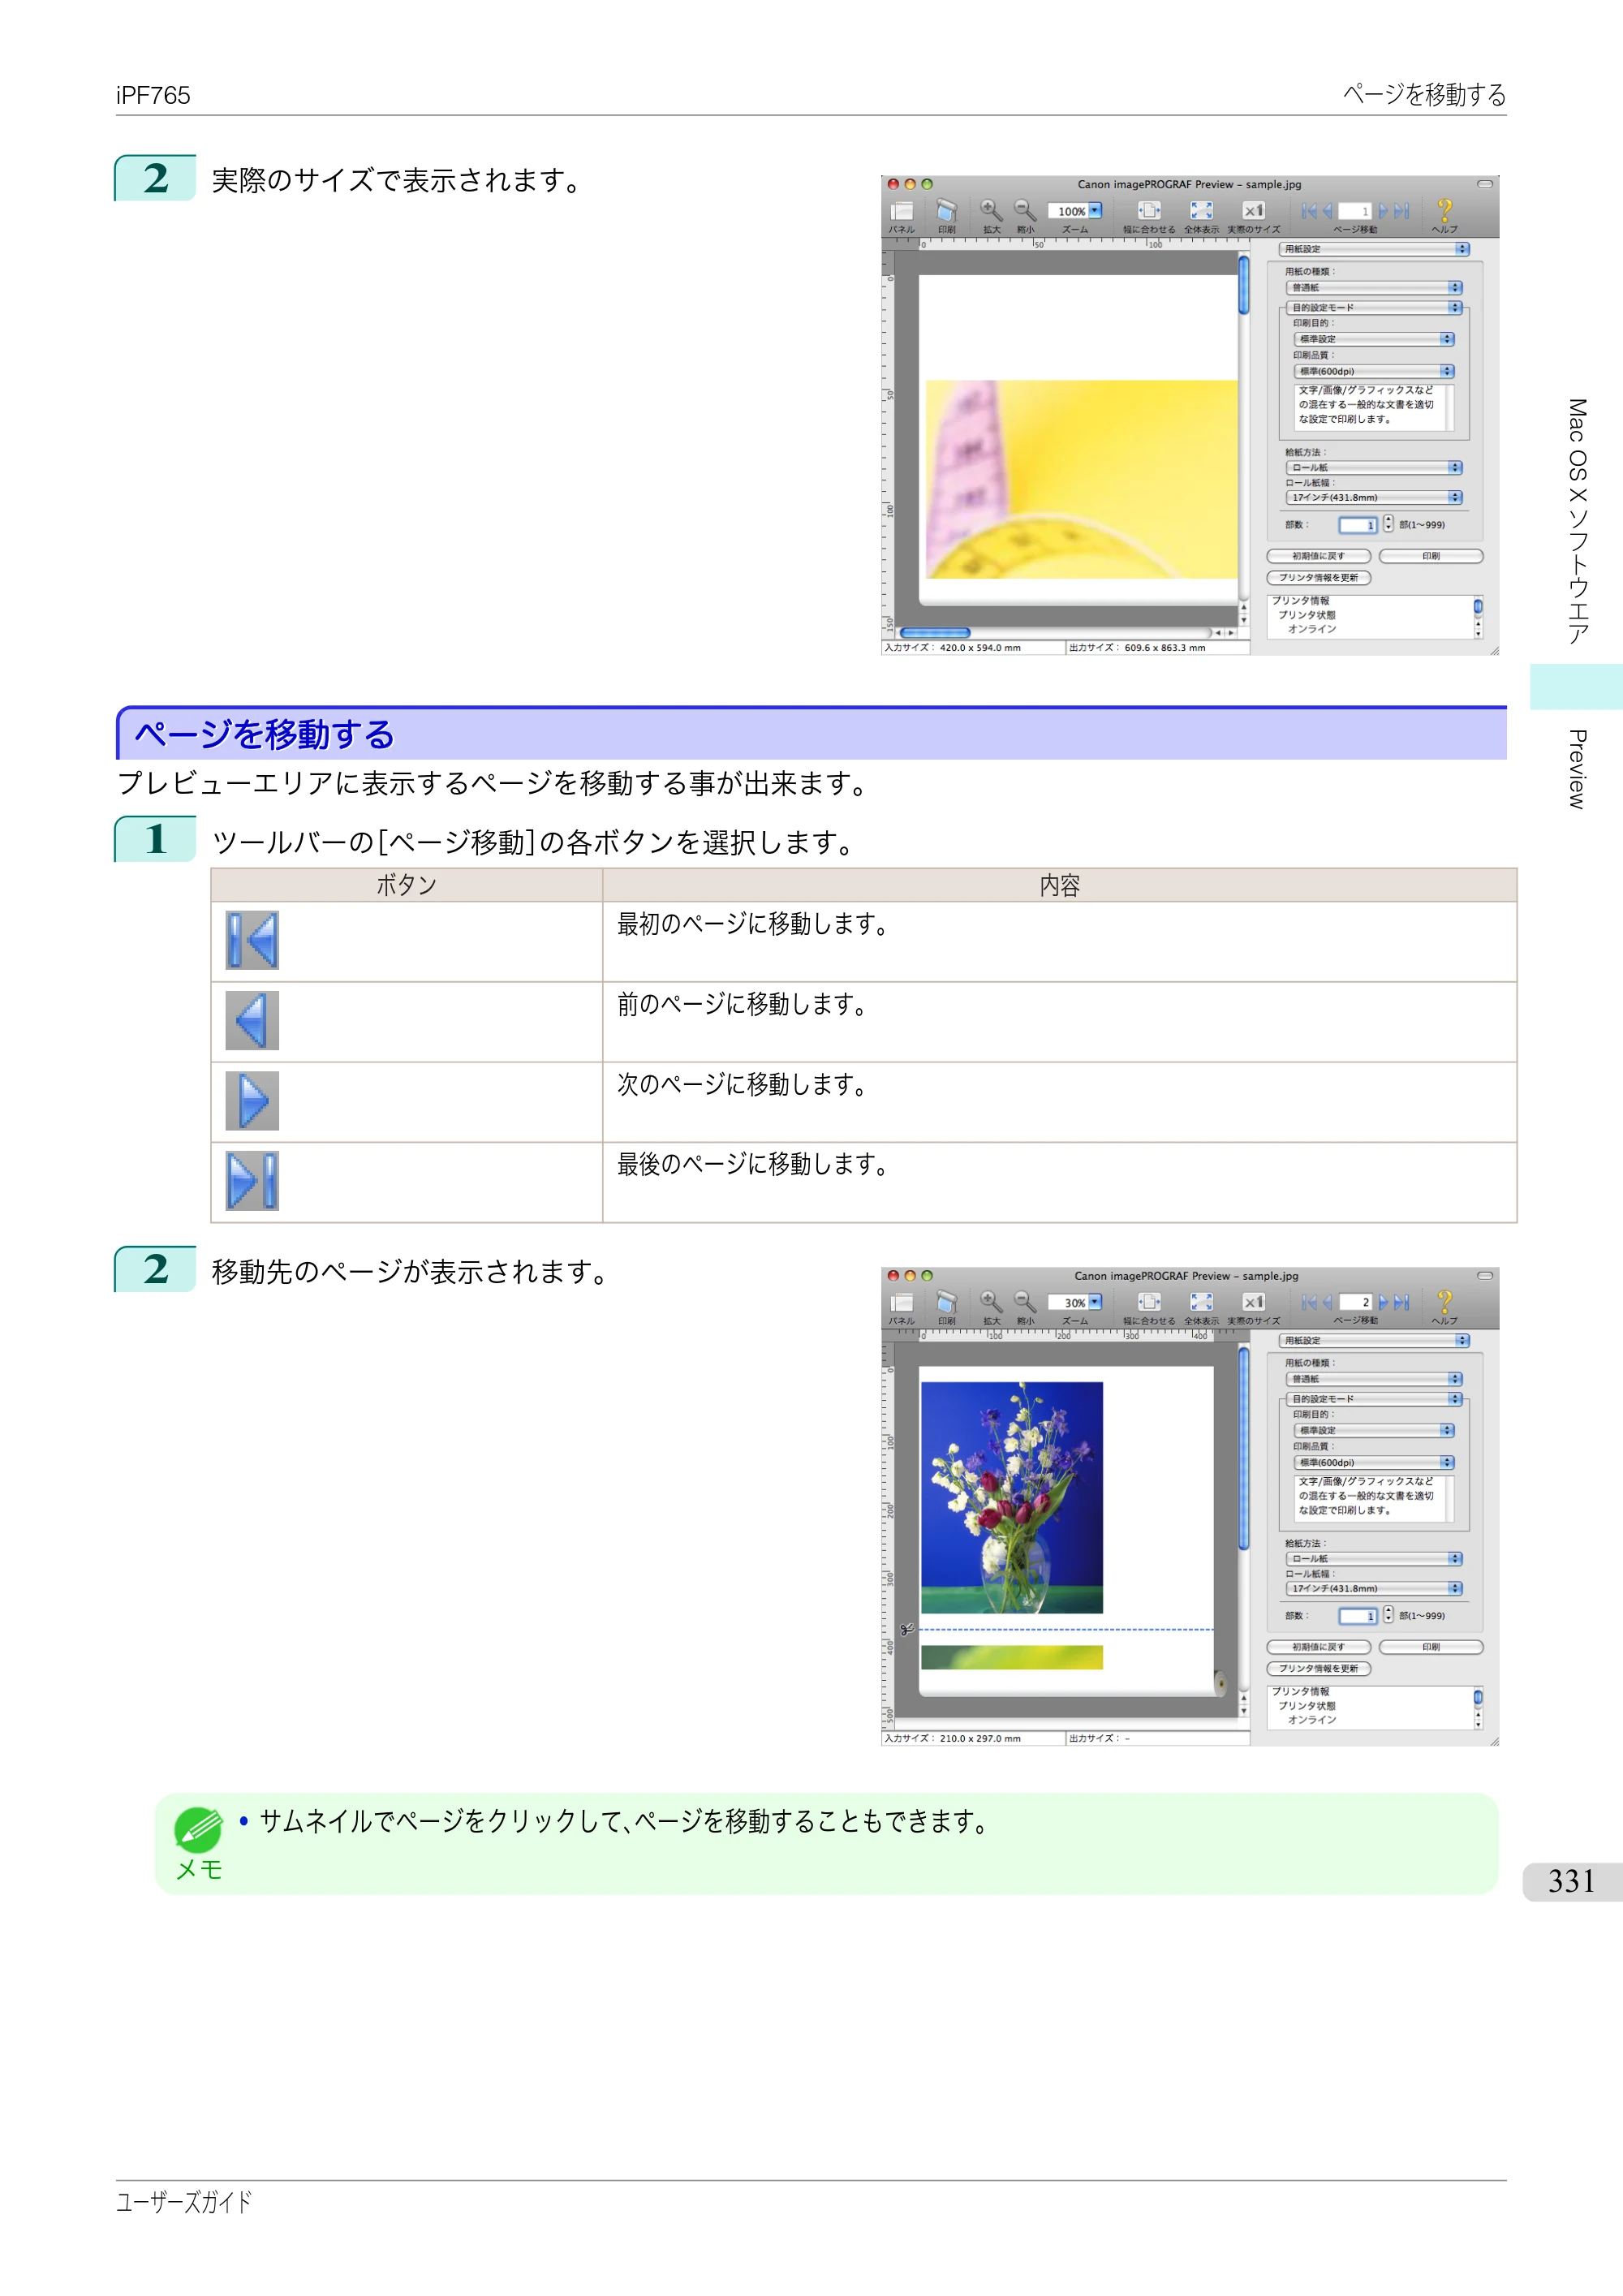Click the page number field showing 2

click(1355, 1302)
